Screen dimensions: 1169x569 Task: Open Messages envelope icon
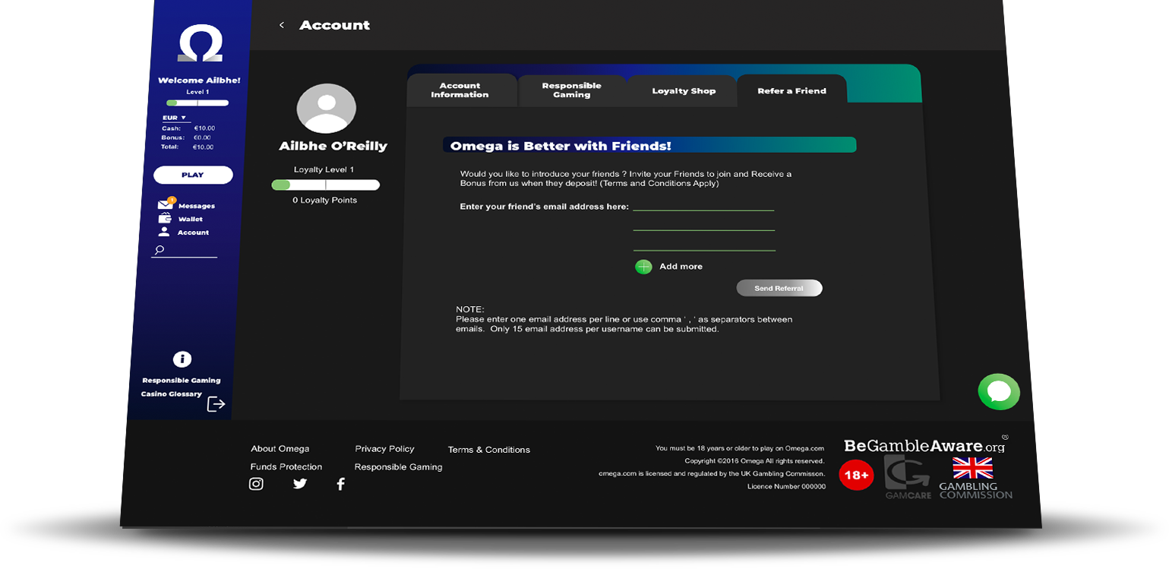[166, 204]
